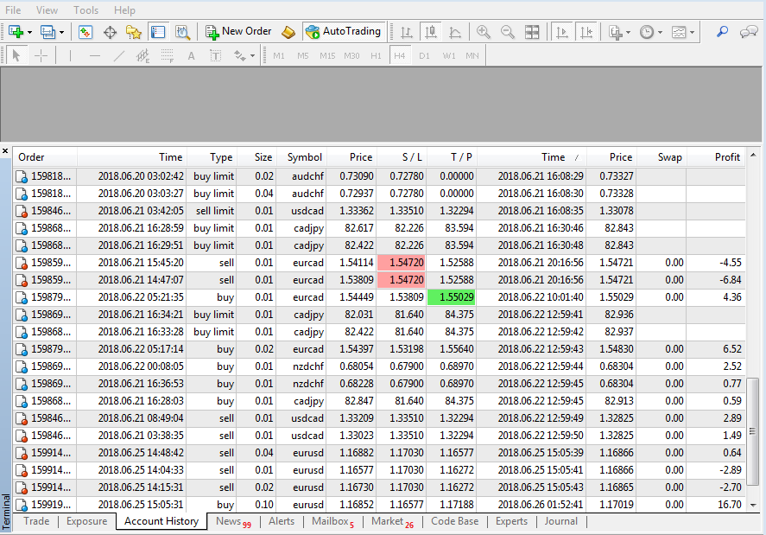Image resolution: width=766 pixels, height=535 pixels.
Task: Toggle the AutoTrading button
Action: point(344,32)
